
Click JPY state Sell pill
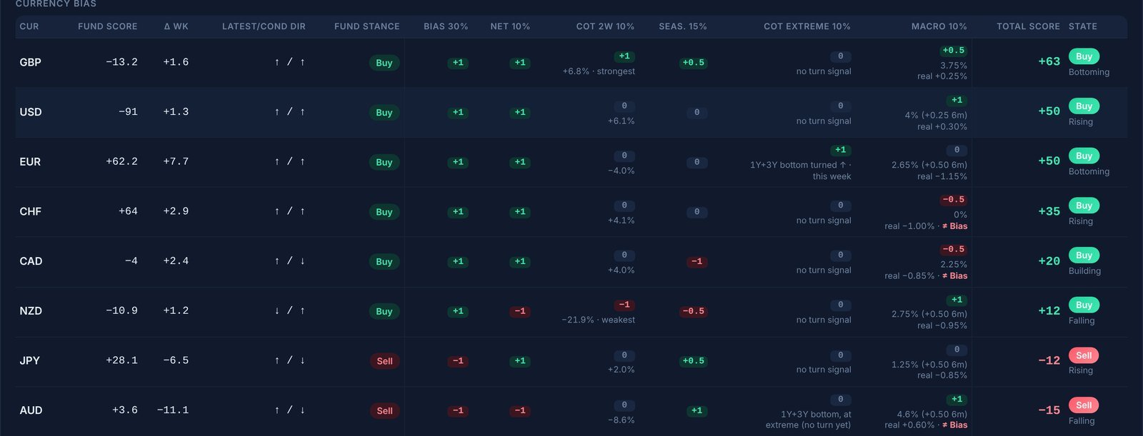point(1084,355)
